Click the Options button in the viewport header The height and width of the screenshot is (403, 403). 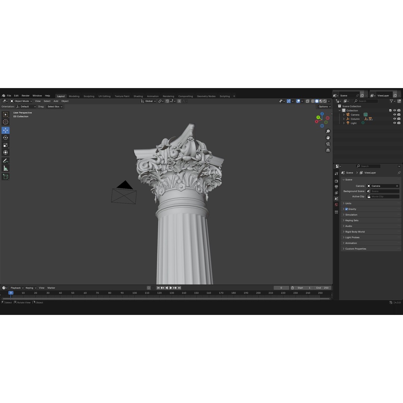(324, 106)
